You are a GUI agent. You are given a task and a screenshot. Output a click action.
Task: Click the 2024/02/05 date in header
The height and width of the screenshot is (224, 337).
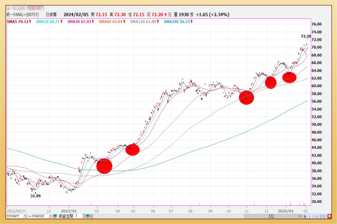[x=76, y=15]
